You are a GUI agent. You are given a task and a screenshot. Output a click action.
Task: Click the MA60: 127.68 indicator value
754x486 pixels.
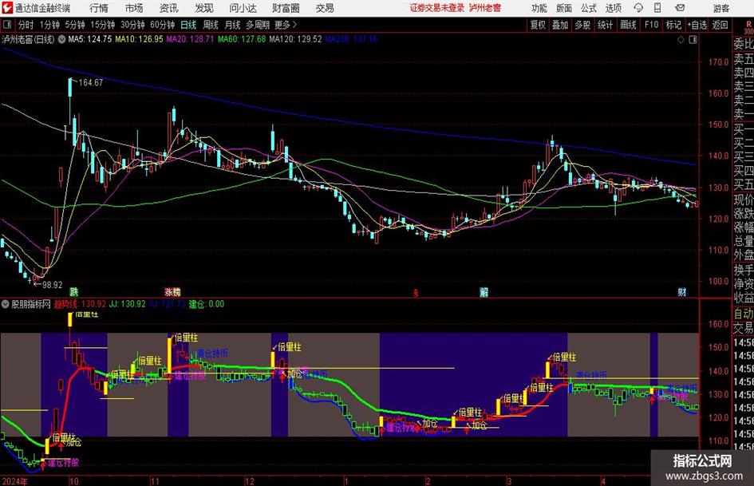[x=242, y=39]
